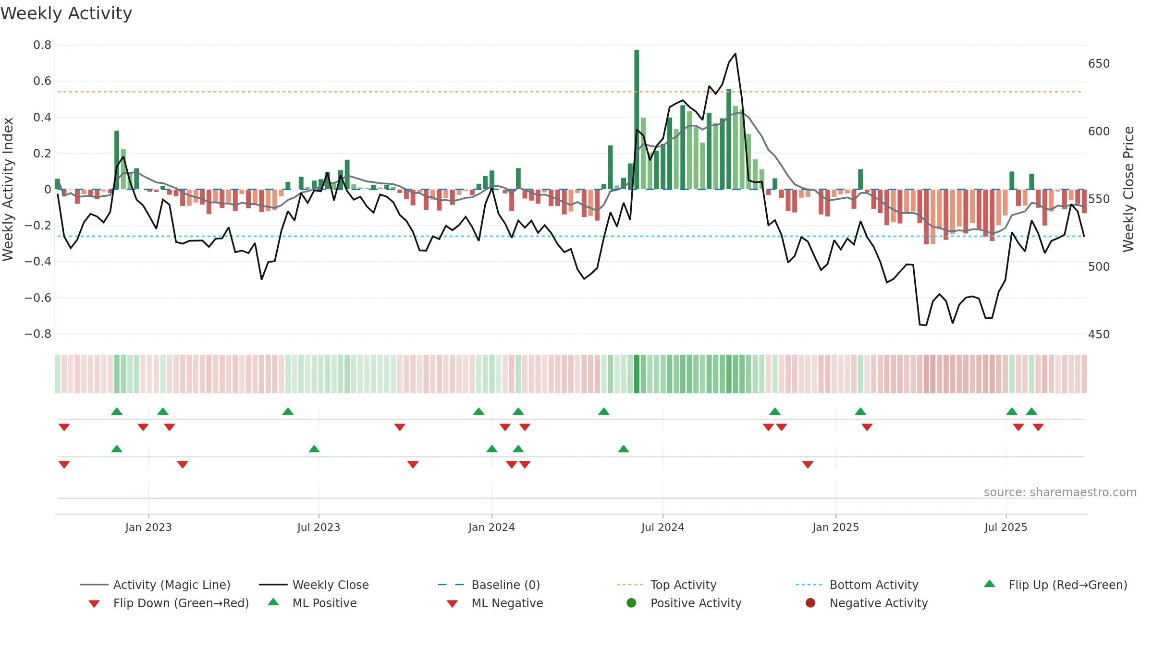The width and height of the screenshot is (1153, 648).
Task: Click the Top Activity legend line icon
Action: 630,585
